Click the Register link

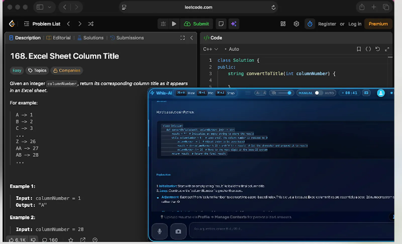(327, 24)
